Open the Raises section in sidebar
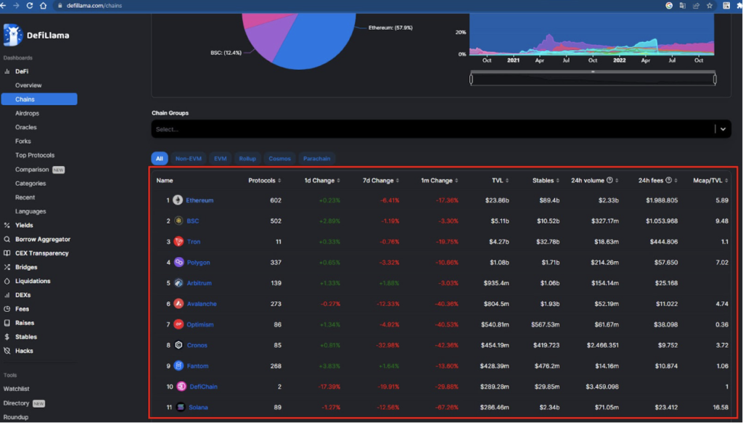Screen dimensions: 743x423 25,323
